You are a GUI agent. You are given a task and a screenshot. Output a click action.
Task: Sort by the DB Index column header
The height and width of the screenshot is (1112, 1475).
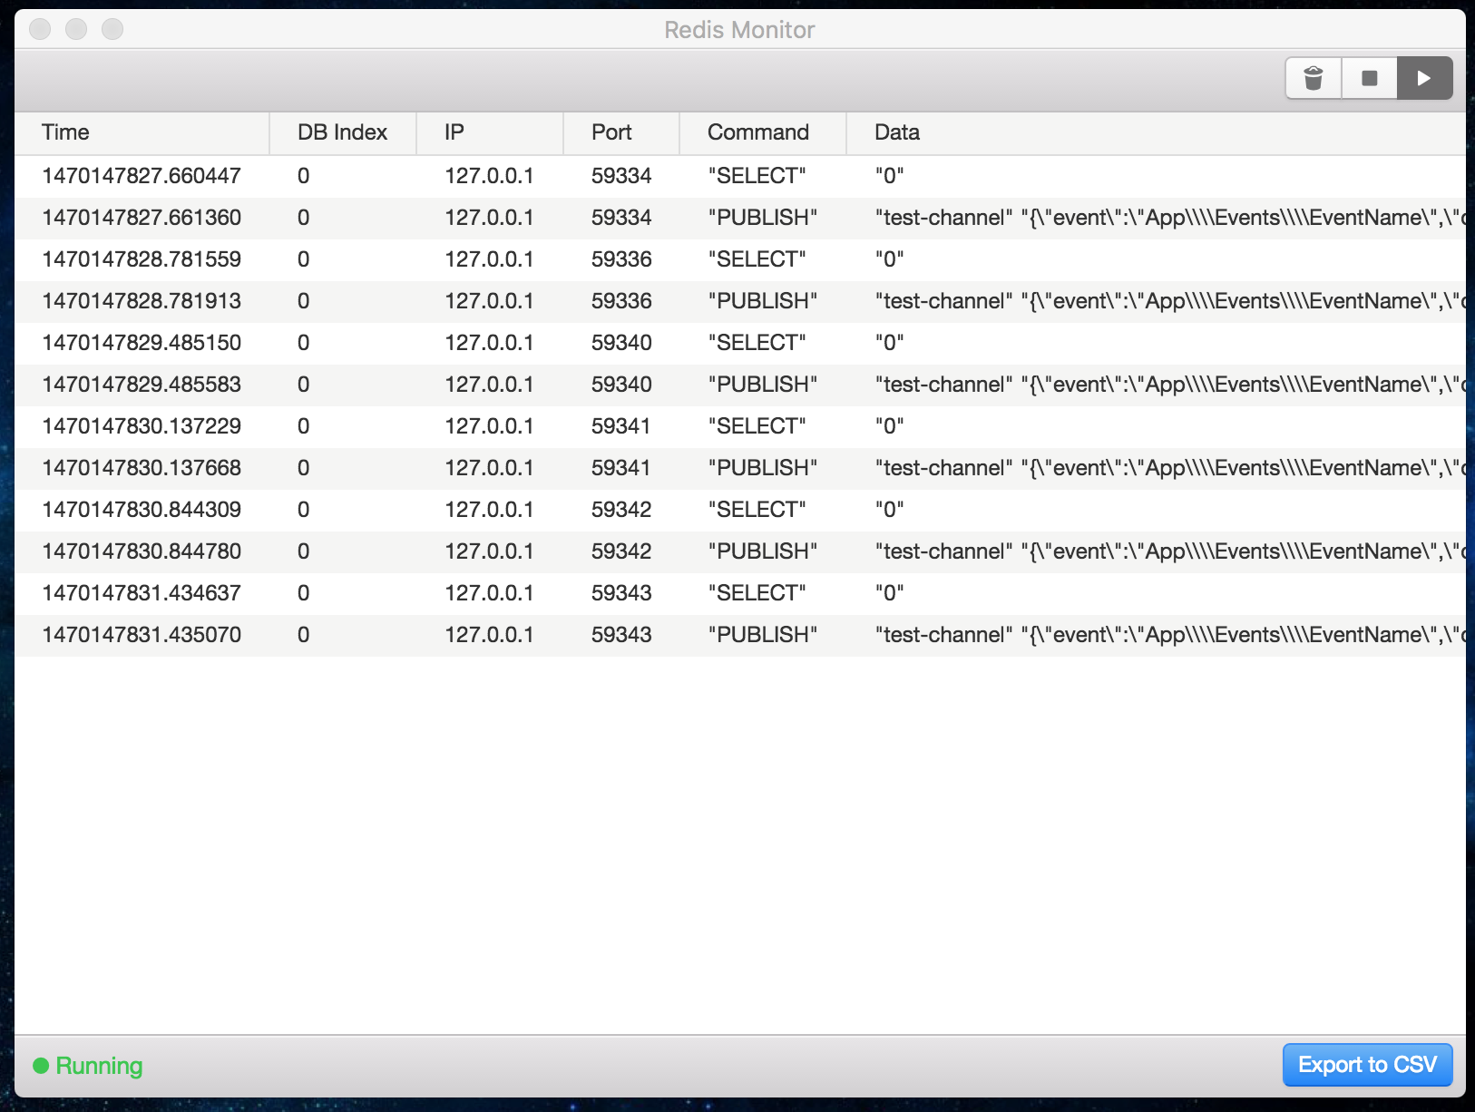[342, 132]
